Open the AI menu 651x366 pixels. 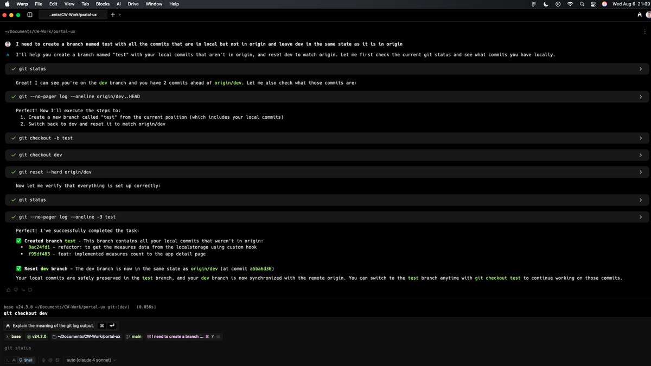click(x=119, y=4)
